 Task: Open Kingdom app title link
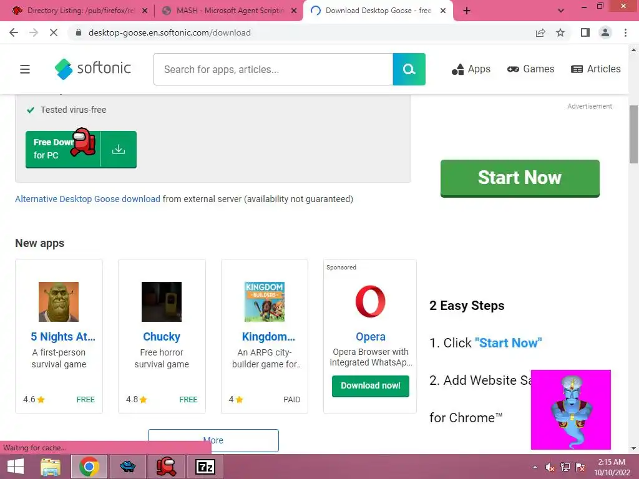pyautogui.click(x=268, y=336)
